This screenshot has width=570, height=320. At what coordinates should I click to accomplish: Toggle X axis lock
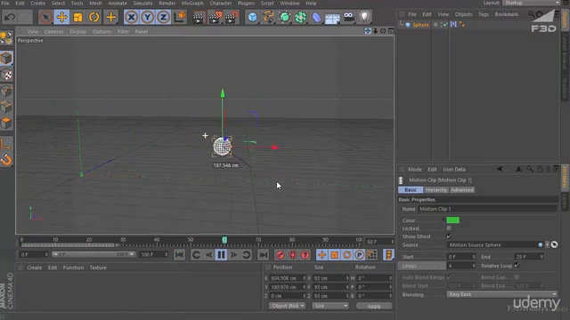click(131, 17)
